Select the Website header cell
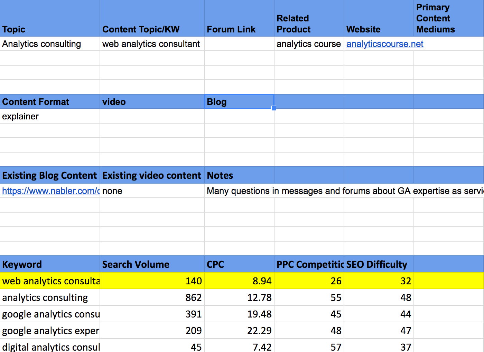The height and width of the screenshot is (352, 484). coord(379,18)
